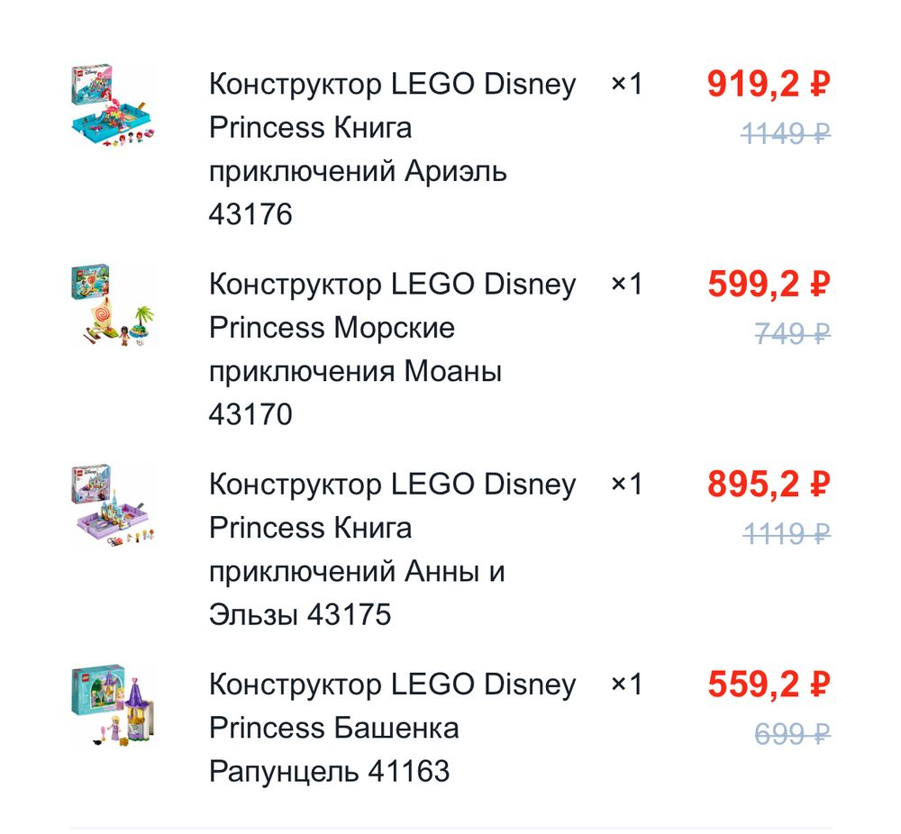The height and width of the screenshot is (834, 901).
Task: Open the Anna and Elsa book set thumbnail
Action: point(112,507)
